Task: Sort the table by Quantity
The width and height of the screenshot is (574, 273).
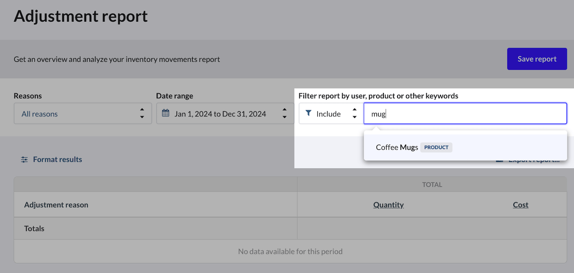Action: point(388,205)
